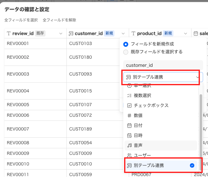Click the checkbox icon next to チェックボックス option
The height and width of the screenshot is (177, 208).
point(129,106)
